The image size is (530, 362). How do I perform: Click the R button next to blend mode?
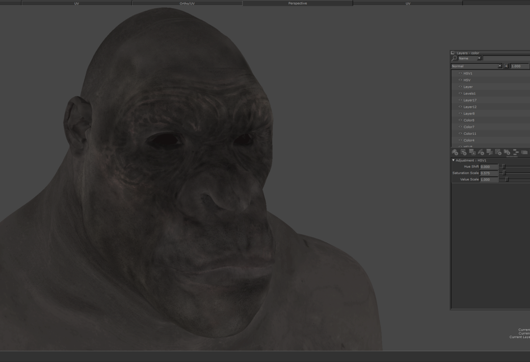506,66
